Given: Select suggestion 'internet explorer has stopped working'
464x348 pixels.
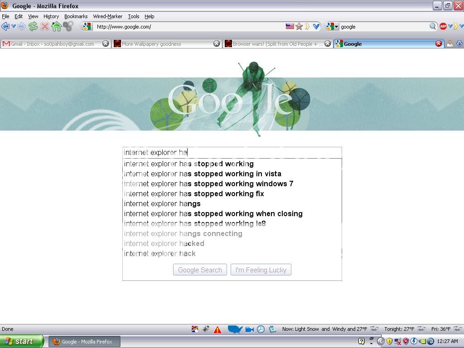Looking at the screenshot, I should pyautogui.click(x=232, y=164).
